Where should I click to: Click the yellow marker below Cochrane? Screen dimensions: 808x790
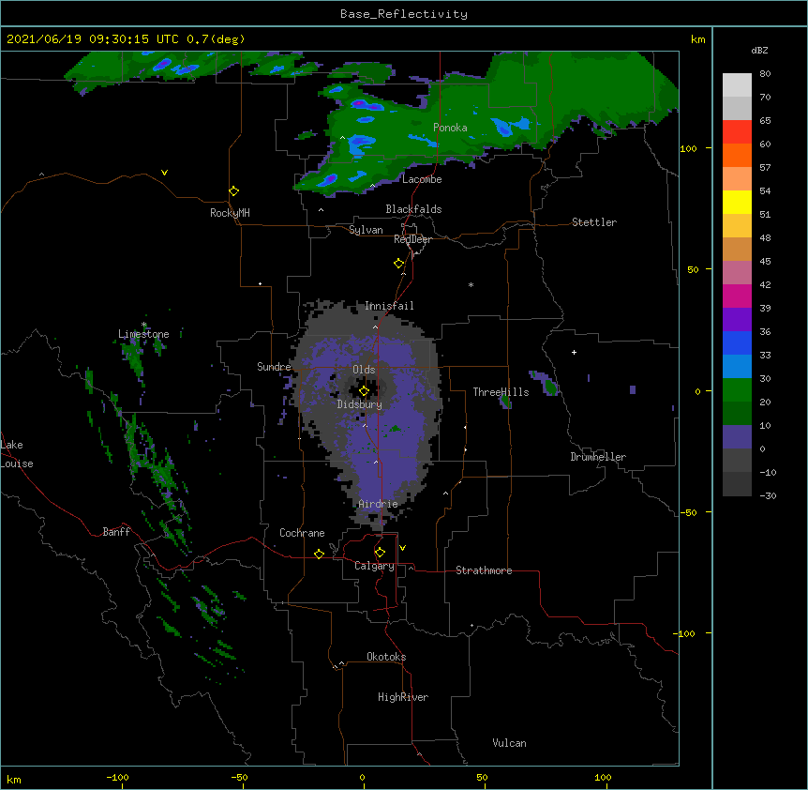[x=319, y=554]
